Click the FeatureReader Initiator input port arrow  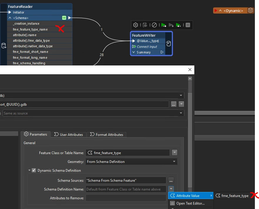[10, 12]
